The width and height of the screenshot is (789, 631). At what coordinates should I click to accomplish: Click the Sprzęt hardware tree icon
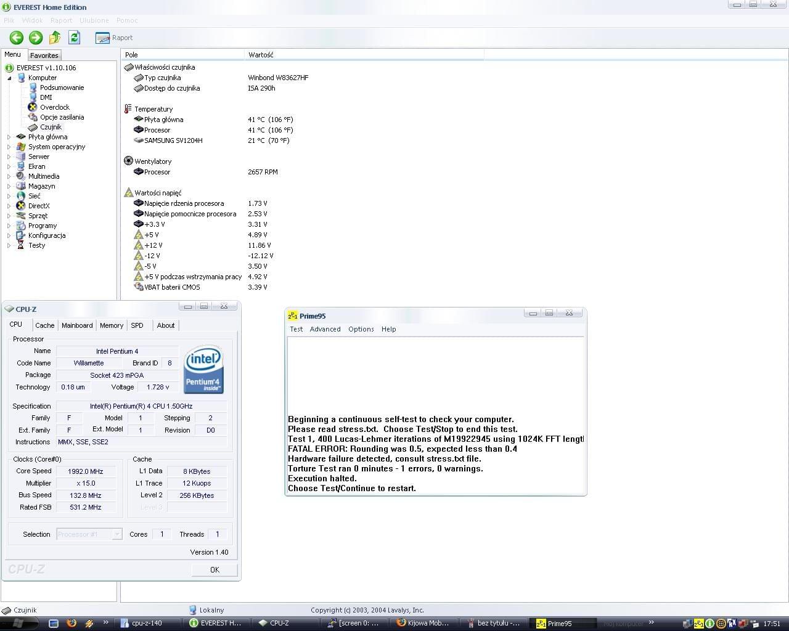21,216
